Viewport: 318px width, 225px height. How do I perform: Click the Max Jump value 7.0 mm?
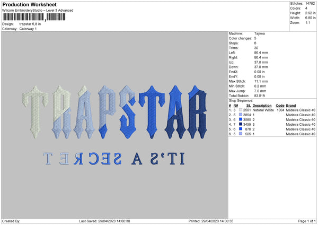point(260,91)
